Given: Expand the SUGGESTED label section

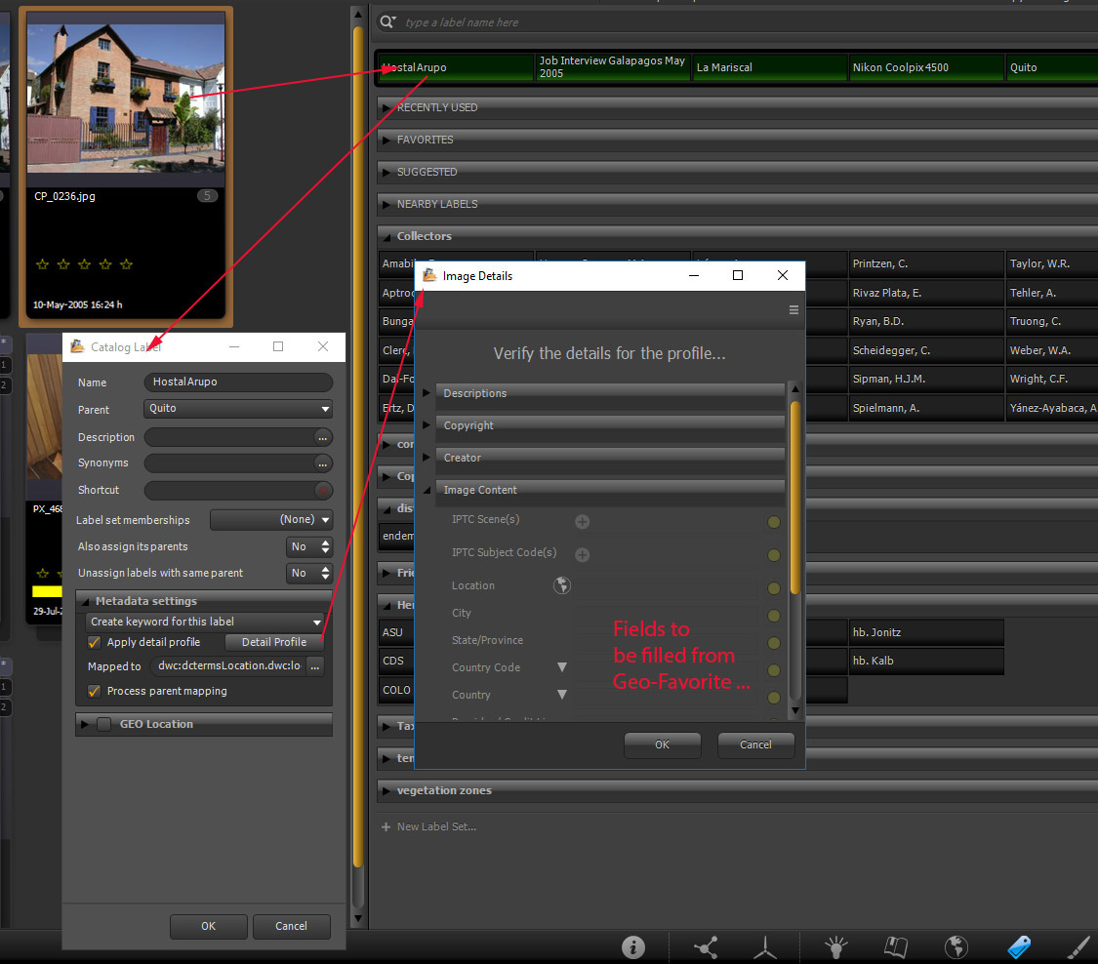Looking at the screenshot, I should coord(386,173).
